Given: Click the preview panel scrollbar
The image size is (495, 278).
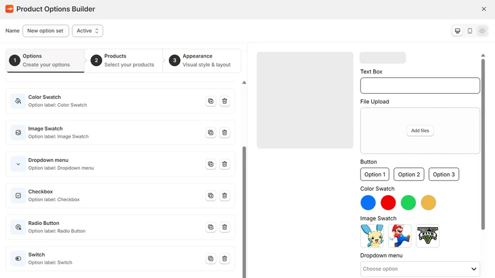Looking at the screenshot, I should point(483,145).
